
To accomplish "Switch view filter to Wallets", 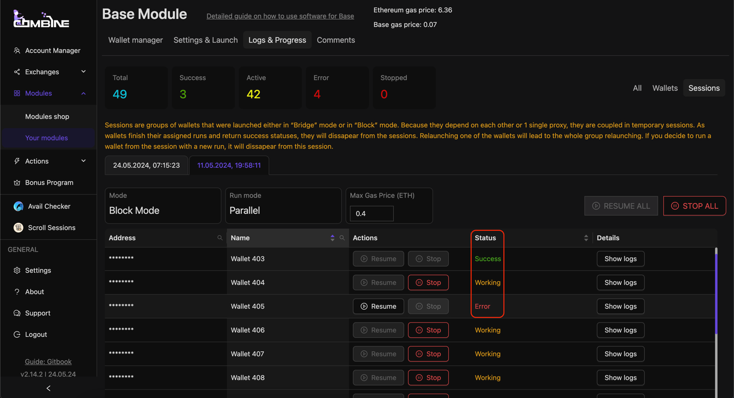I will pyautogui.click(x=665, y=88).
